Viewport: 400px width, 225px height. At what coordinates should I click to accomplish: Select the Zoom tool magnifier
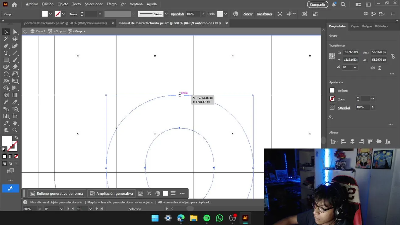pyautogui.click(x=15, y=130)
